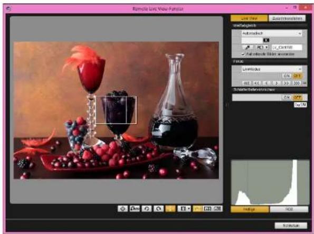Maximize the Remote Live View window
The height and width of the screenshot is (234, 314).
(295, 7)
